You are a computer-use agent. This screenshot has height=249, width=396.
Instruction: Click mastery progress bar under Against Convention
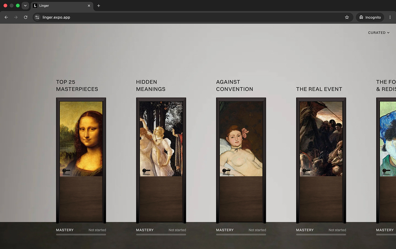[x=241, y=235]
